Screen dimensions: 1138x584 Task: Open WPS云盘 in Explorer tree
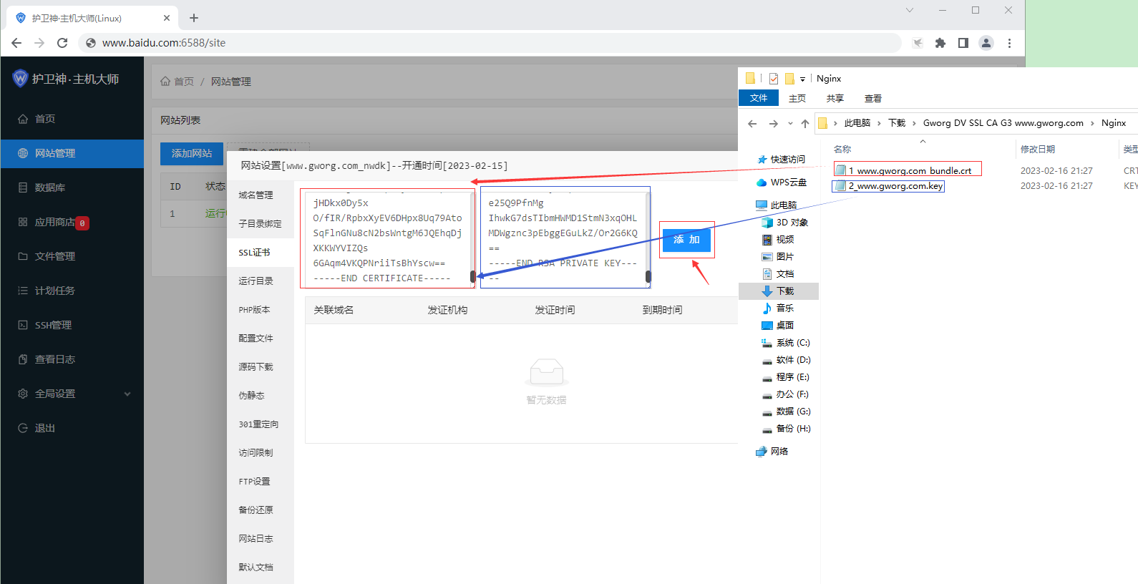click(x=782, y=182)
